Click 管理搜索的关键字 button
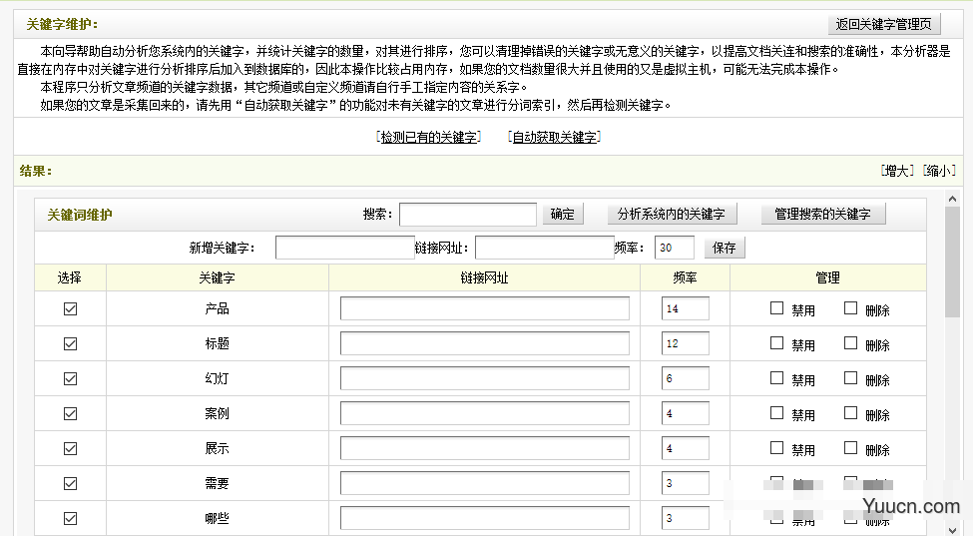Screen dimensions: 973x536 click(x=822, y=215)
